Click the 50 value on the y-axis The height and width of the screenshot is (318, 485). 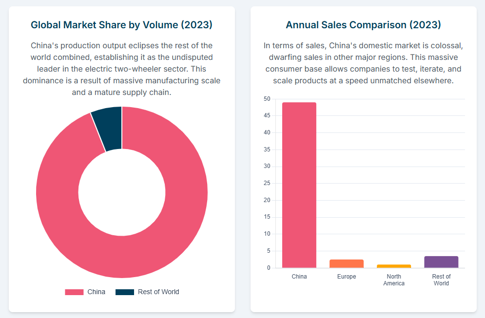coord(267,99)
